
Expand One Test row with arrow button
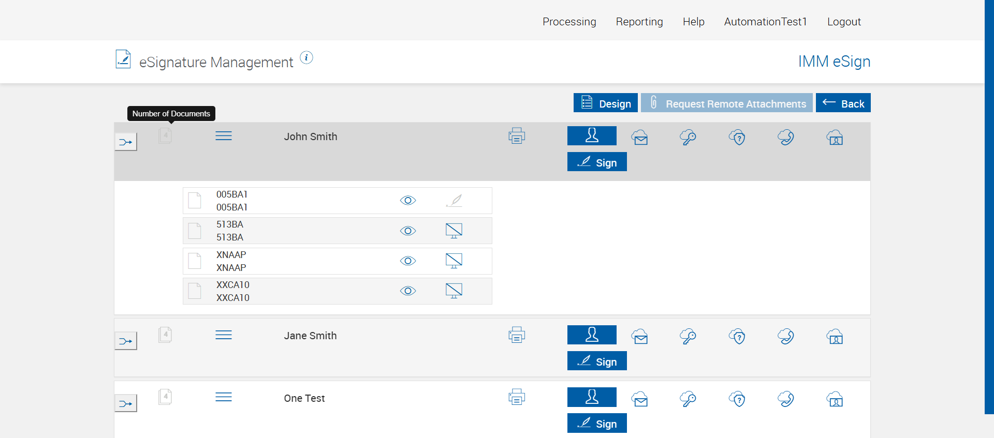pyautogui.click(x=126, y=403)
